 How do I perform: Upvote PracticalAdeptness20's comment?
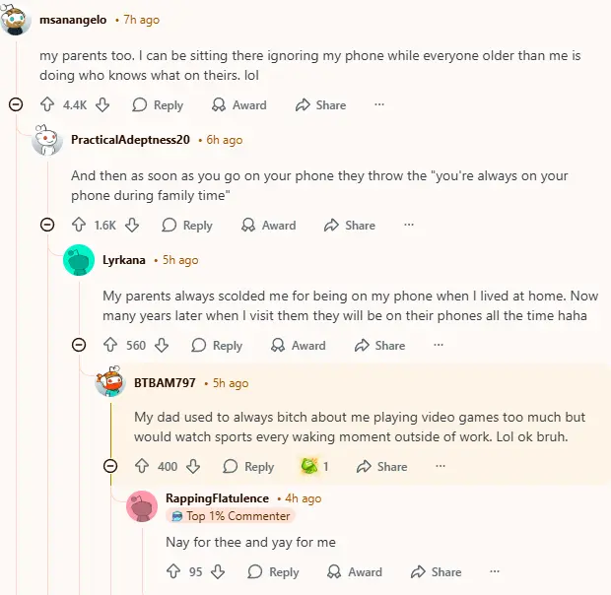coord(78,226)
